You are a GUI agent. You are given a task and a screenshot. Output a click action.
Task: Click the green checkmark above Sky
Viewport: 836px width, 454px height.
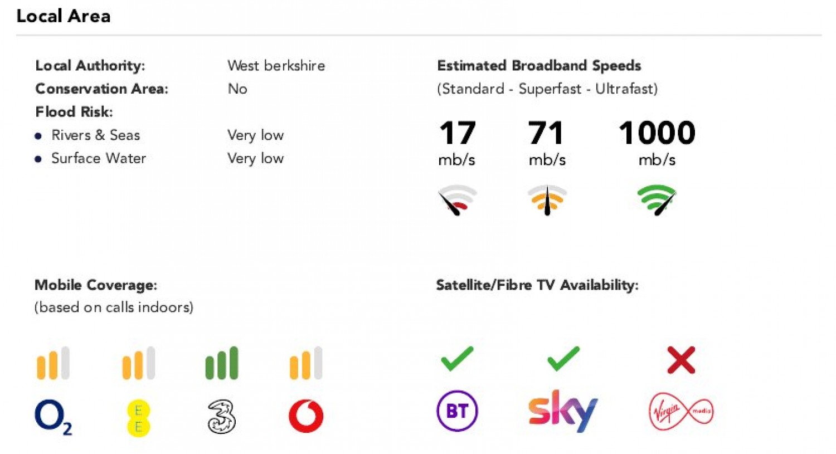(563, 359)
